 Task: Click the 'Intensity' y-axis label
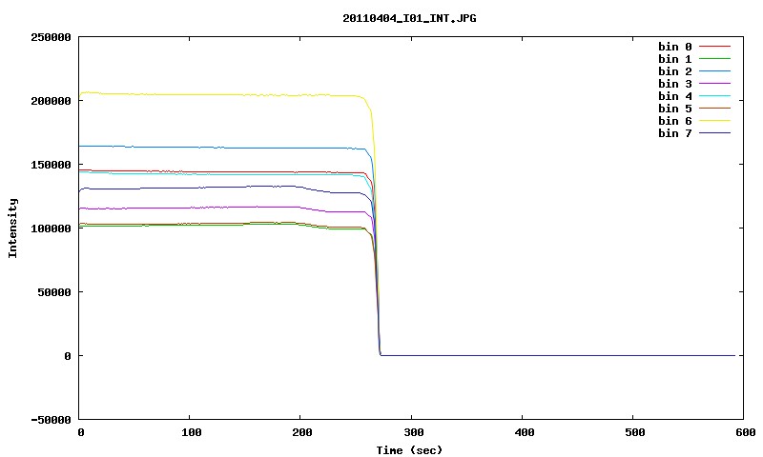point(12,228)
